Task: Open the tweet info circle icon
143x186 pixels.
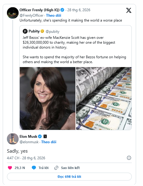Action: [129, 158]
